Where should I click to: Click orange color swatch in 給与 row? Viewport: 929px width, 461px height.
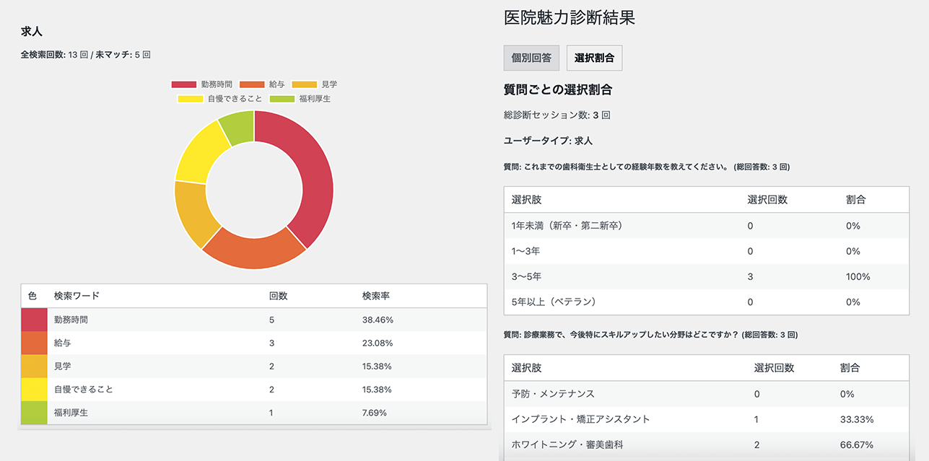click(34, 343)
